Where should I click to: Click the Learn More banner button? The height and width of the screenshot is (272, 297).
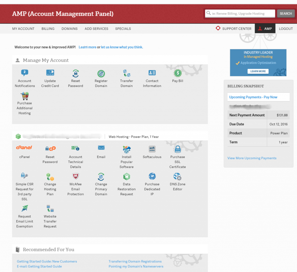[x=258, y=71]
